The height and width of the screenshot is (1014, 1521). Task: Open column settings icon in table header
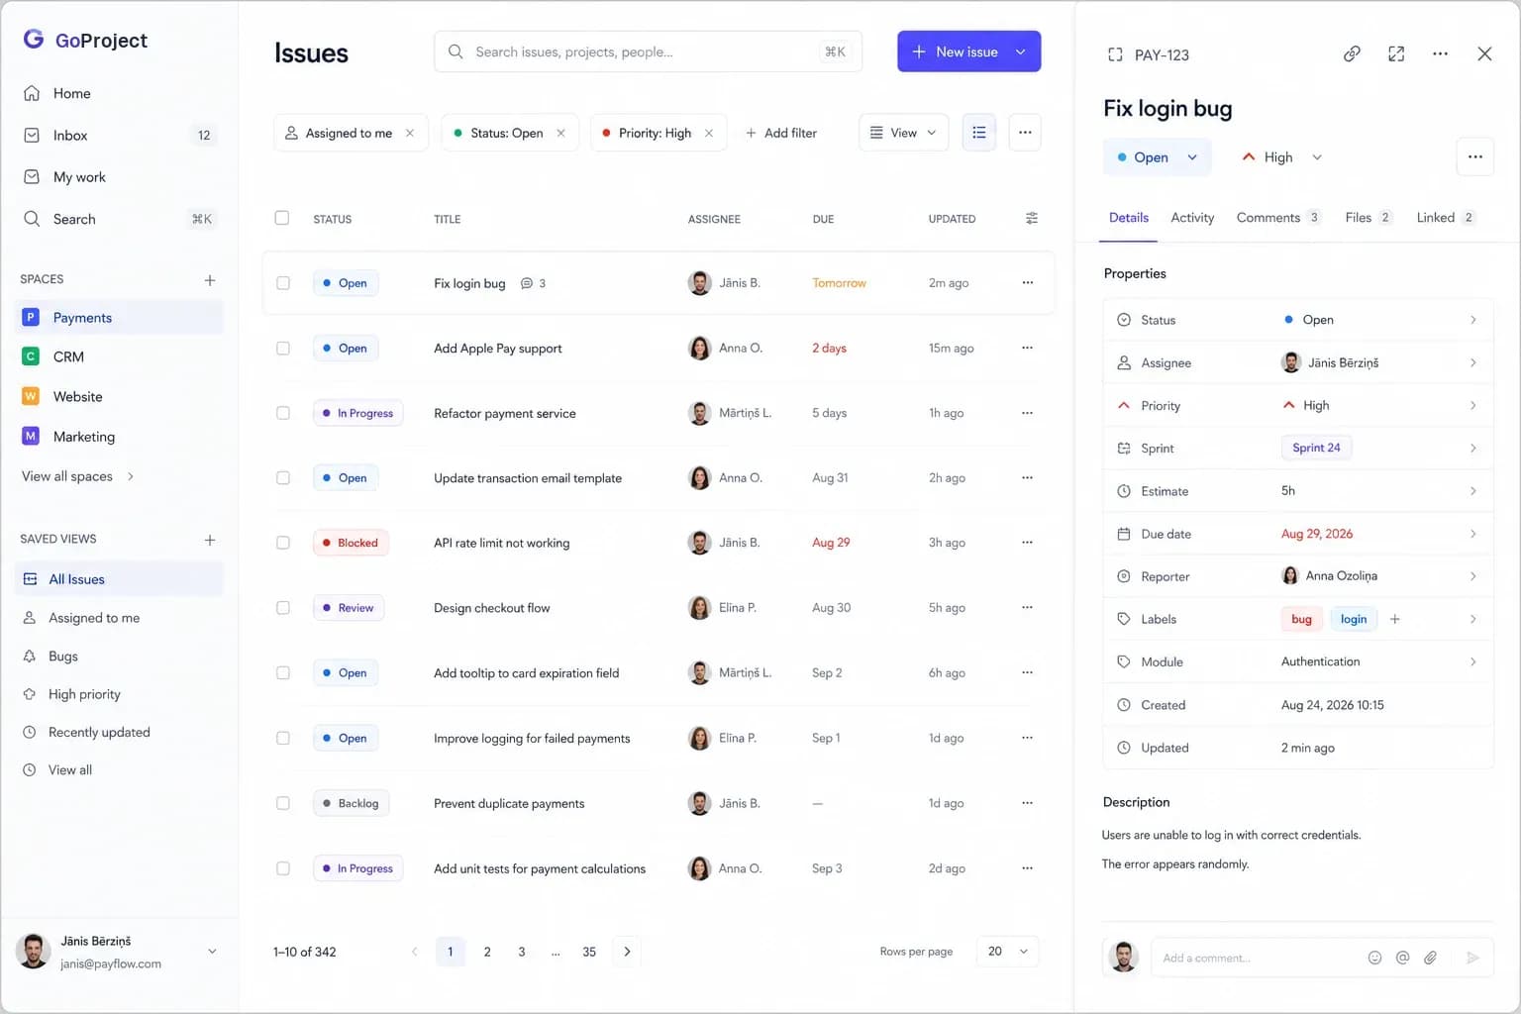(1032, 218)
